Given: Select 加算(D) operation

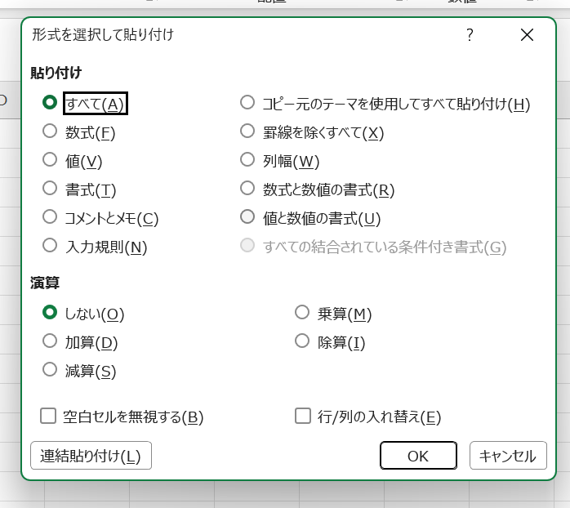Looking at the screenshot, I should point(50,341).
